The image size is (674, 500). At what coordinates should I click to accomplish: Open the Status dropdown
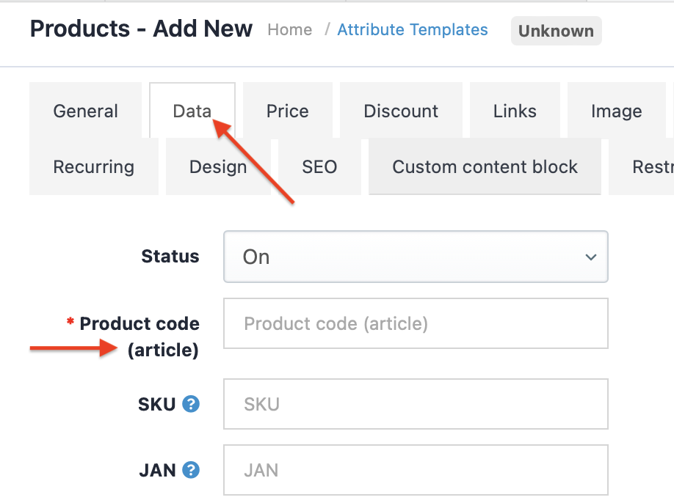(x=416, y=257)
